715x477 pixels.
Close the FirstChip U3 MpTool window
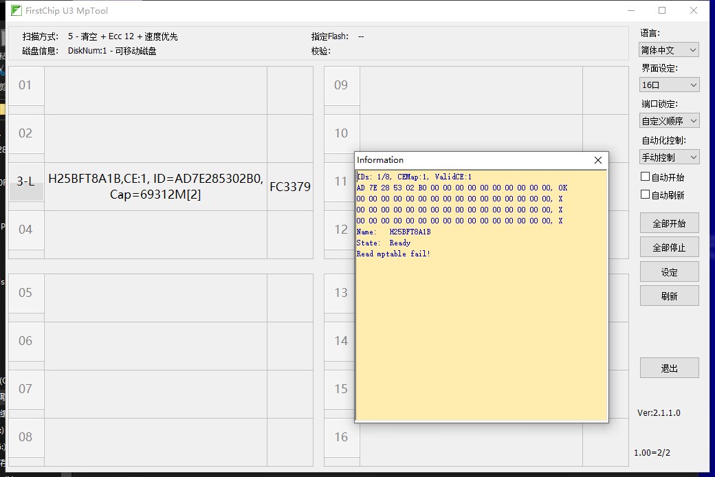click(x=694, y=10)
